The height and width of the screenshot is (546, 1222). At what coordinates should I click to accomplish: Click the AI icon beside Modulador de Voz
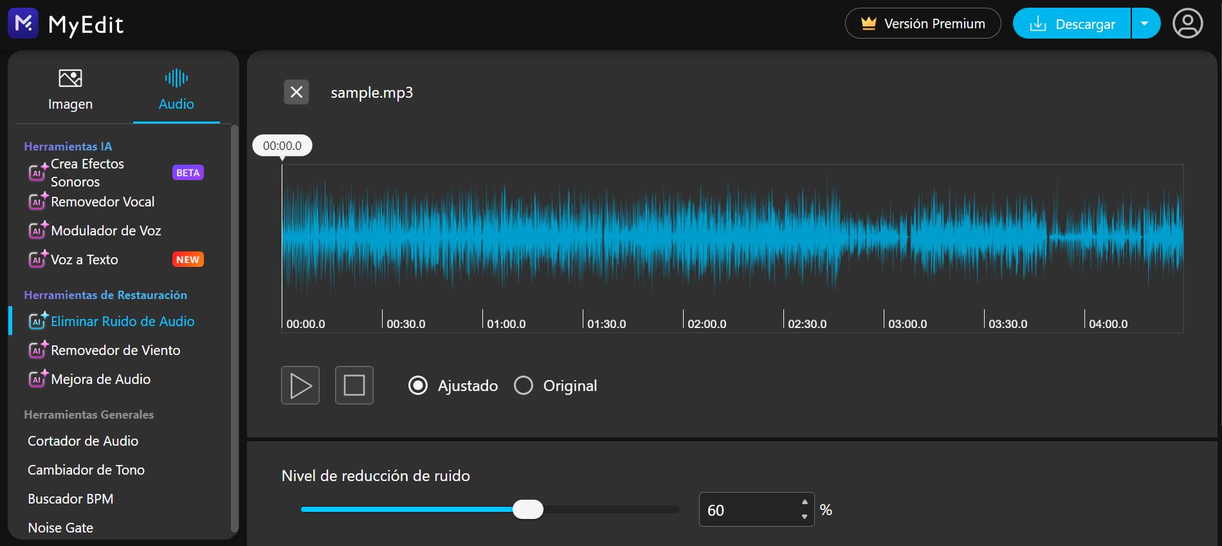coord(38,230)
